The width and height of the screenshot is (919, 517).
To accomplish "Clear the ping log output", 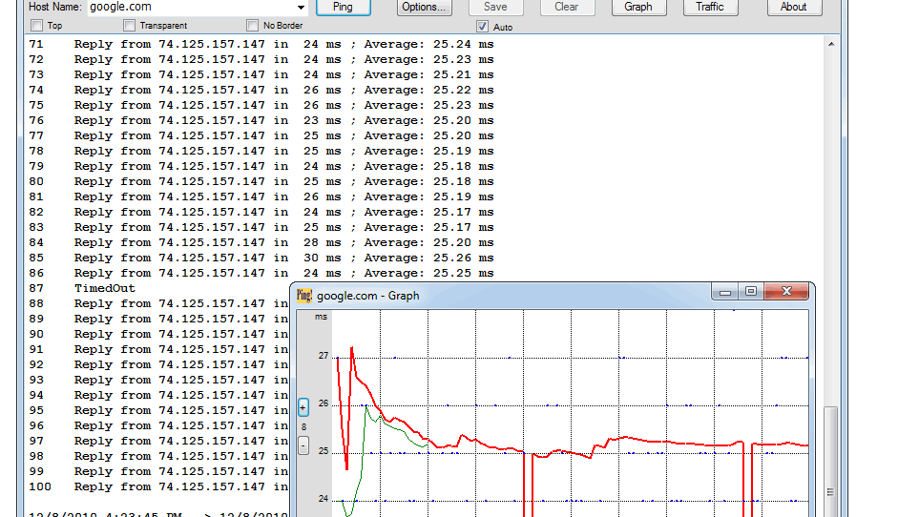I will (567, 7).
